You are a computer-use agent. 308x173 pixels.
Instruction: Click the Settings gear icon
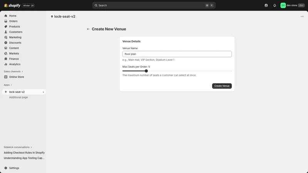click(6, 168)
